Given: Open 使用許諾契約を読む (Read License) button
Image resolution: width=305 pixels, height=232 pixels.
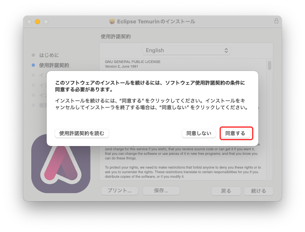Looking at the screenshot, I should pyautogui.click(x=82, y=134).
